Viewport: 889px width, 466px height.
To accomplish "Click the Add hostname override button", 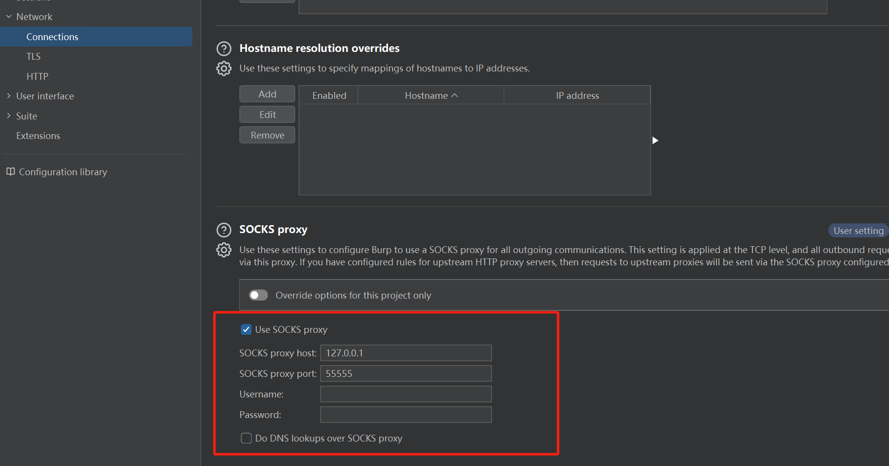I will coord(267,94).
